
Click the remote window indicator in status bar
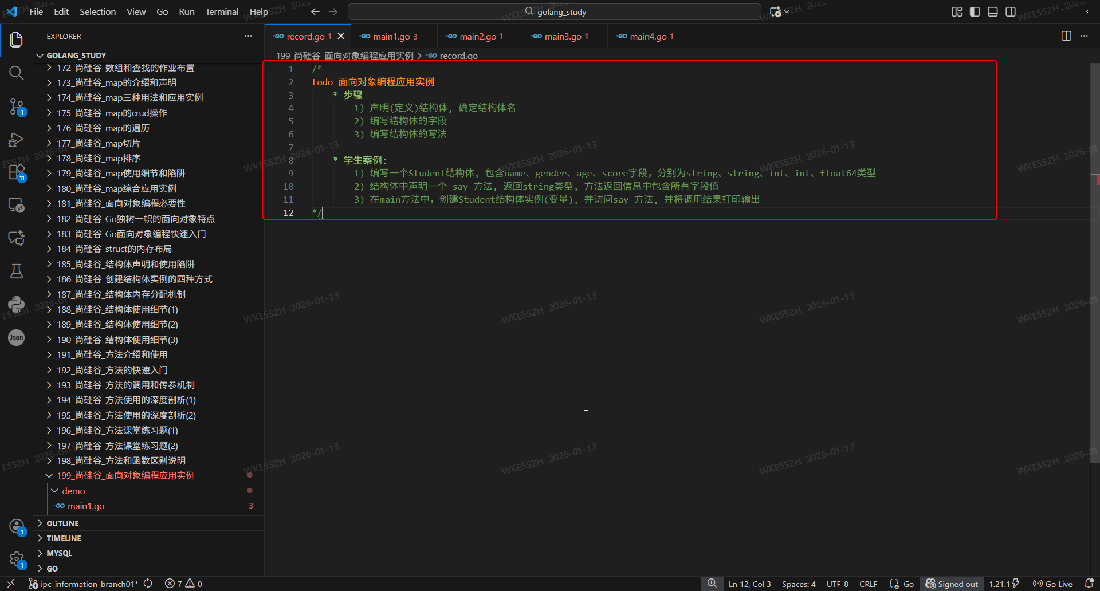11,584
